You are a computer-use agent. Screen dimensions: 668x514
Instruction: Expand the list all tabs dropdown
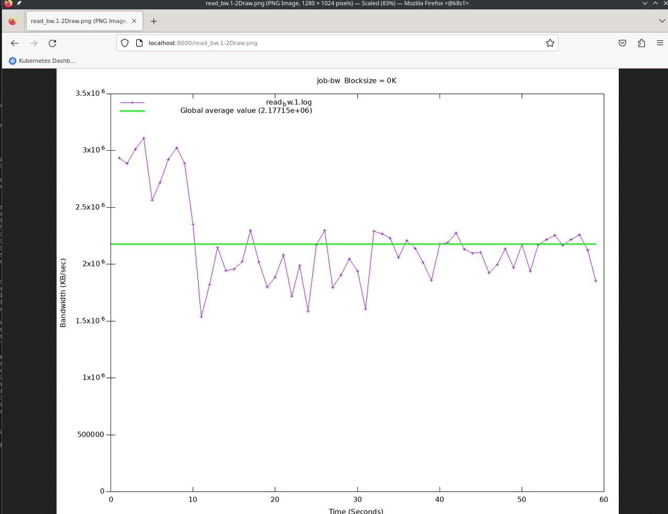(x=662, y=21)
